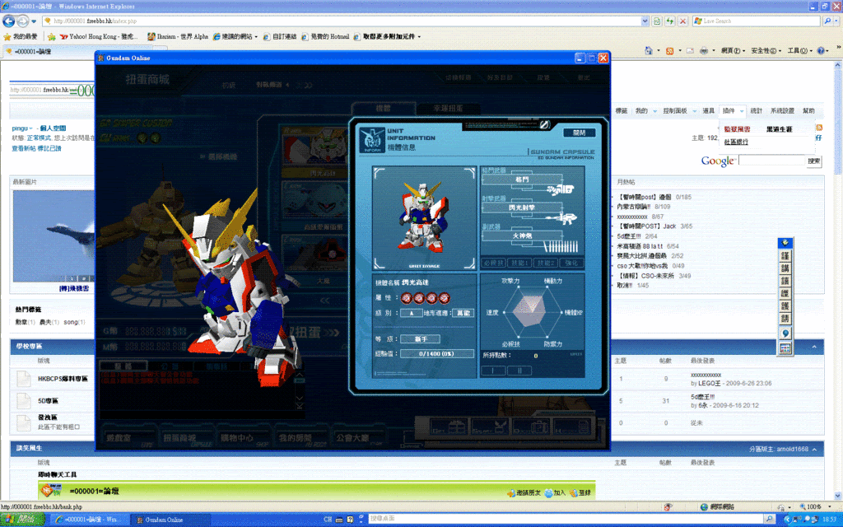Click the Google search text field
The image size is (843, 527).
771,161
